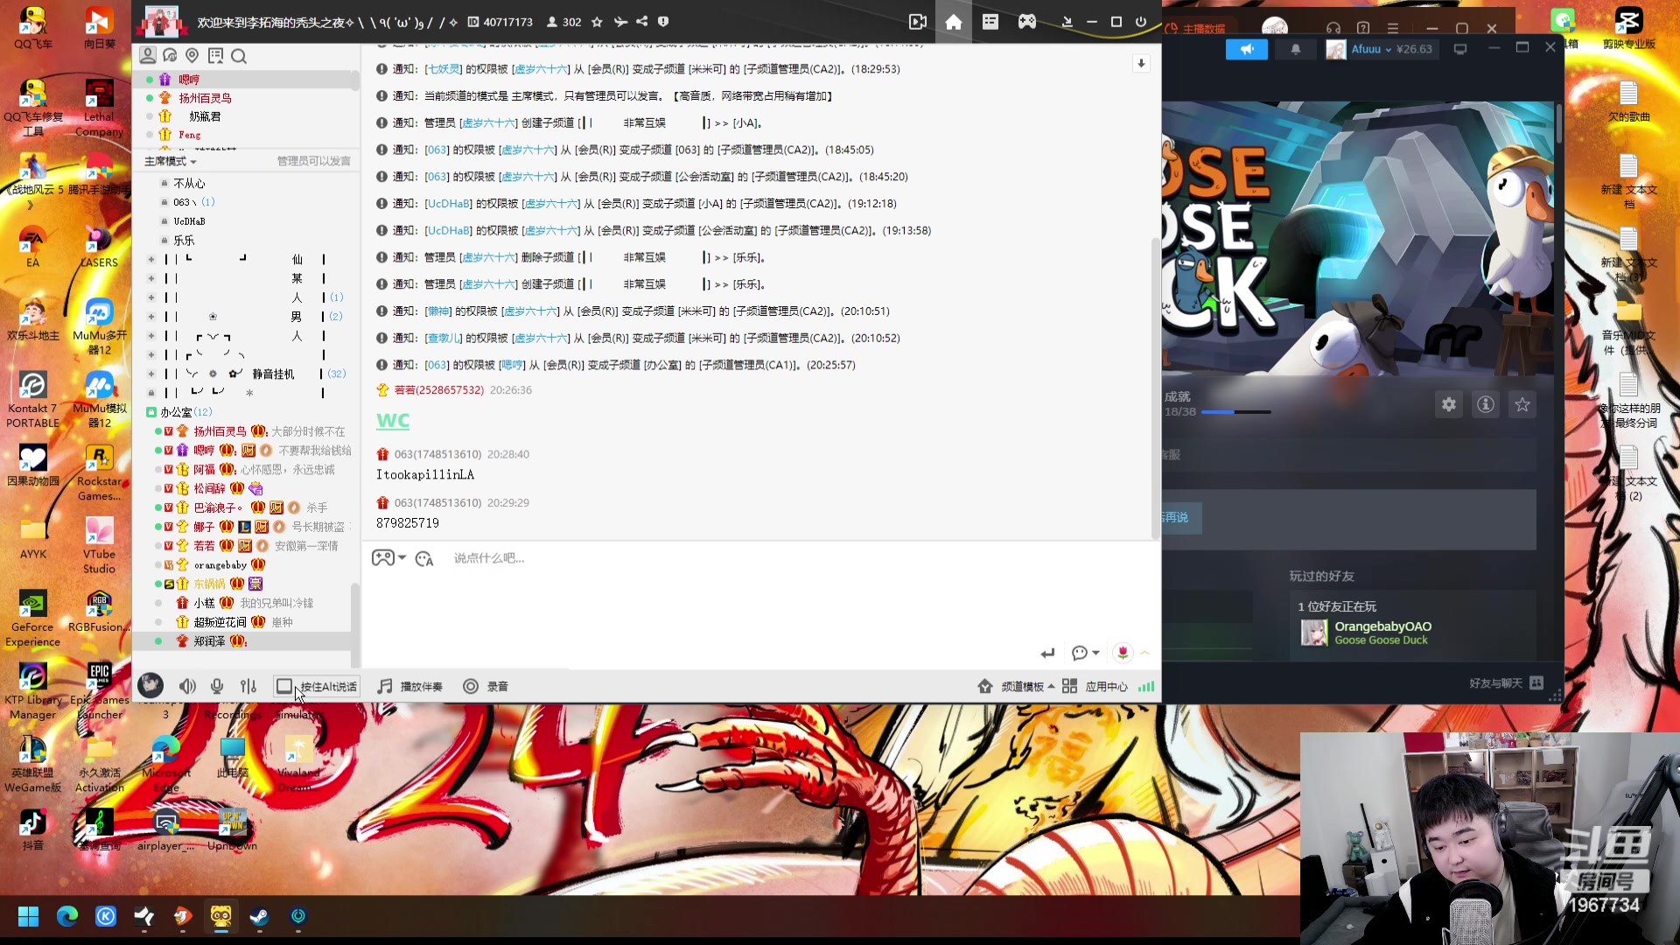Click the channel ID 40717173
This screenshot has width=1680, height=945.
click(500, 22)
